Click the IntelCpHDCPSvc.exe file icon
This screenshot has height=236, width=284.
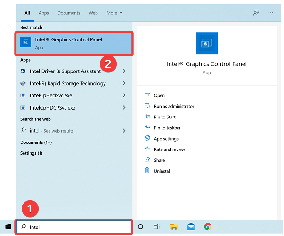[23, 108]
